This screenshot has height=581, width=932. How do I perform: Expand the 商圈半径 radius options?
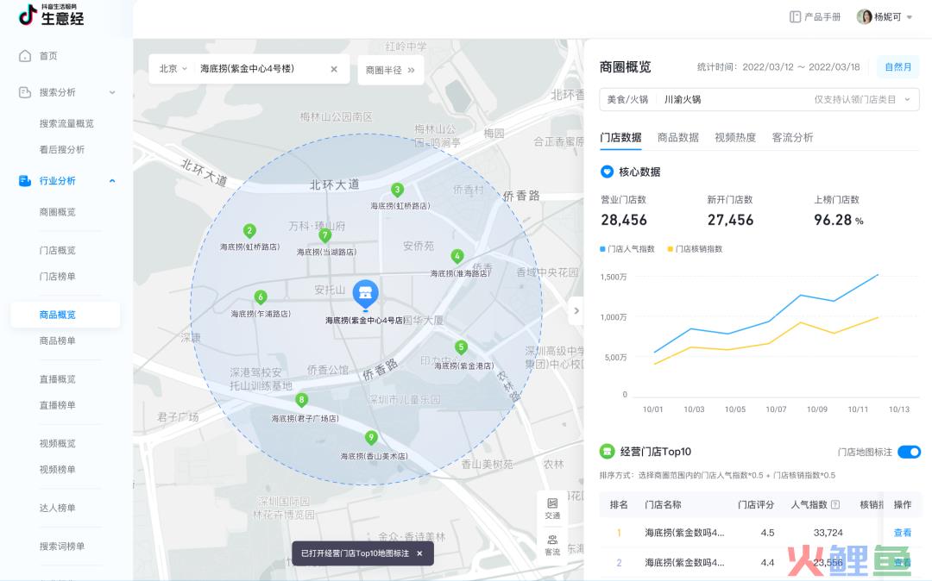tap(391, 70)
